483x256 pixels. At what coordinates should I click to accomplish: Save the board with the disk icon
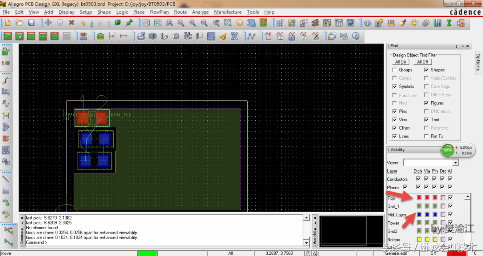31,23
